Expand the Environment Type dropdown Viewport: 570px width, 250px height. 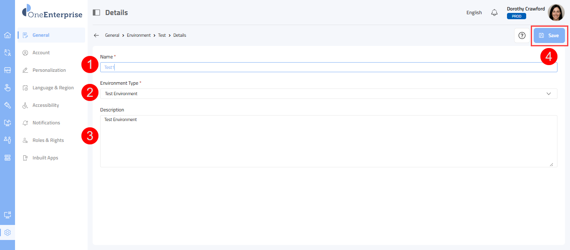point(328,94)
